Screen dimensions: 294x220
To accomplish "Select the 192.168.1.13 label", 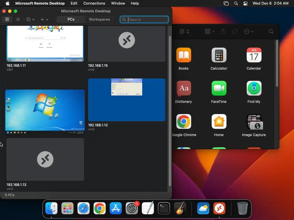I will (x=16, y=185).
